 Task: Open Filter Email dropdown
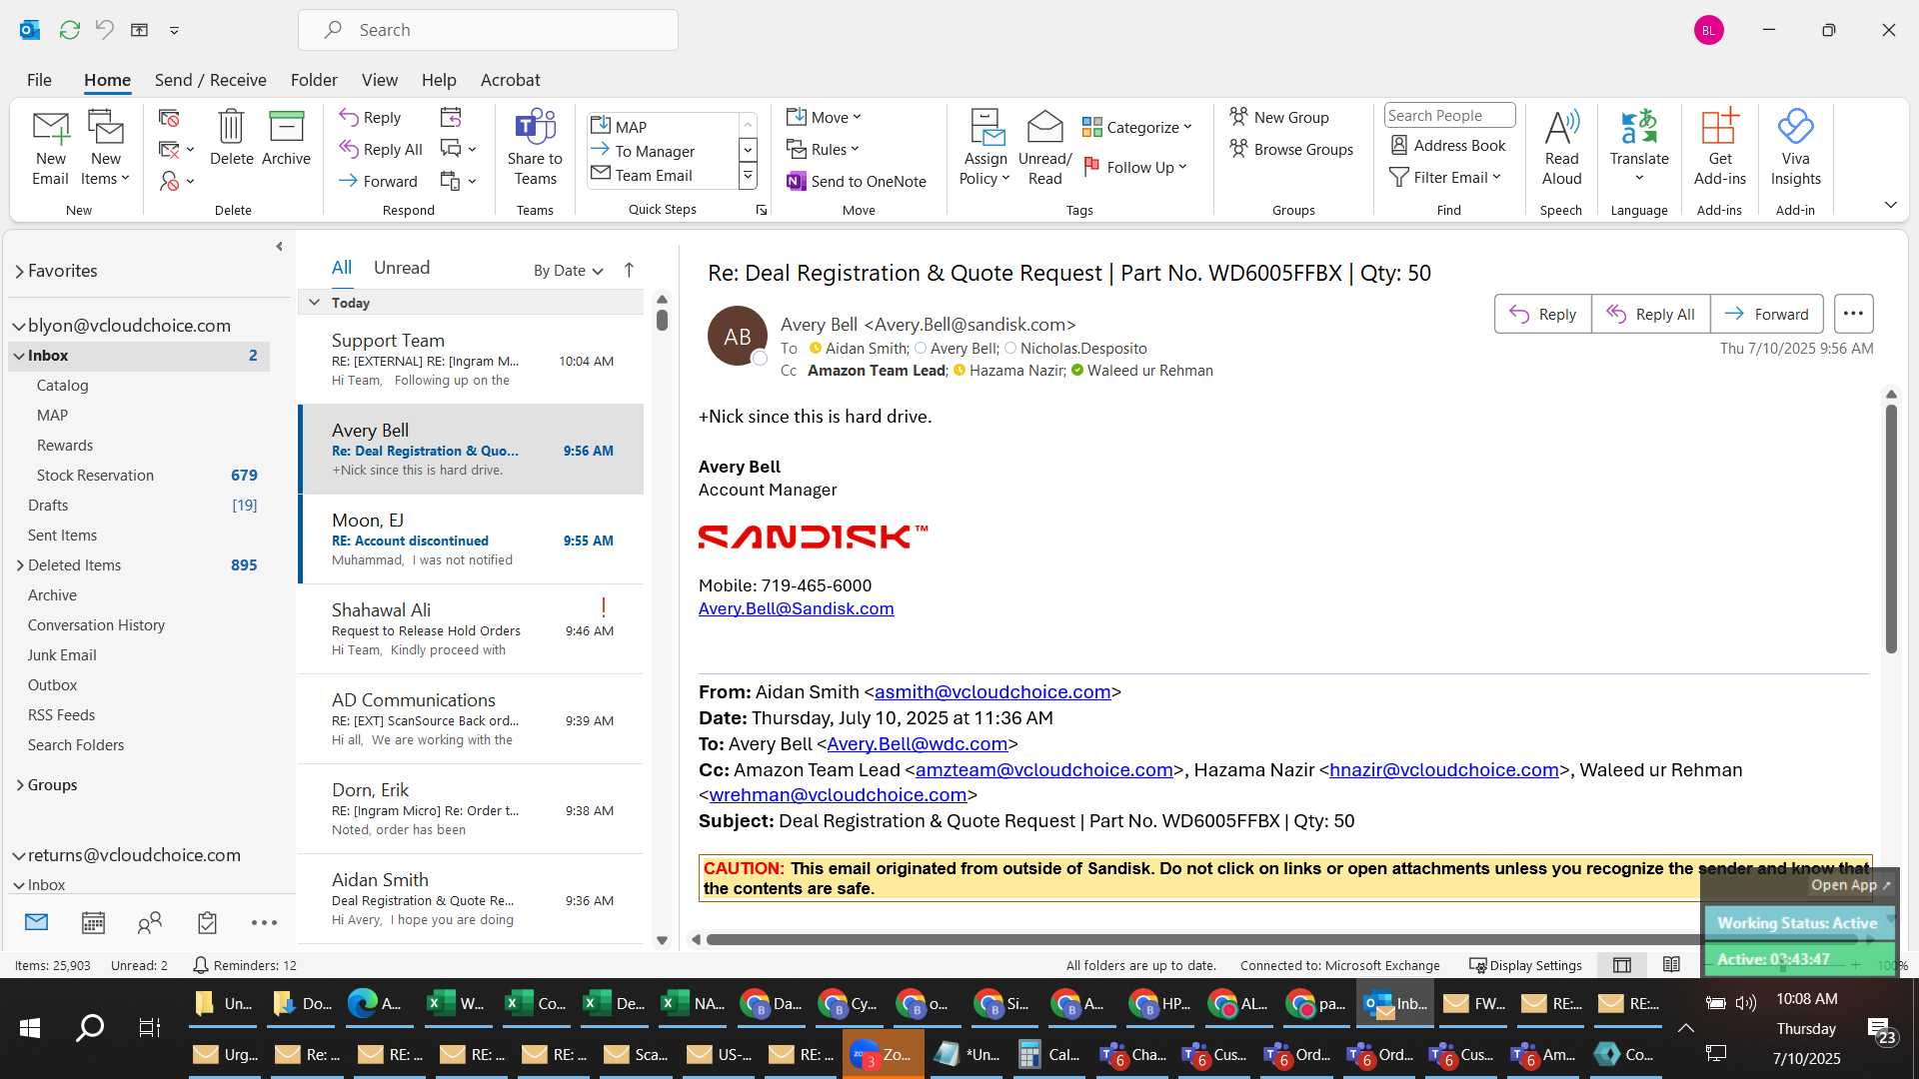point(1445,177)
